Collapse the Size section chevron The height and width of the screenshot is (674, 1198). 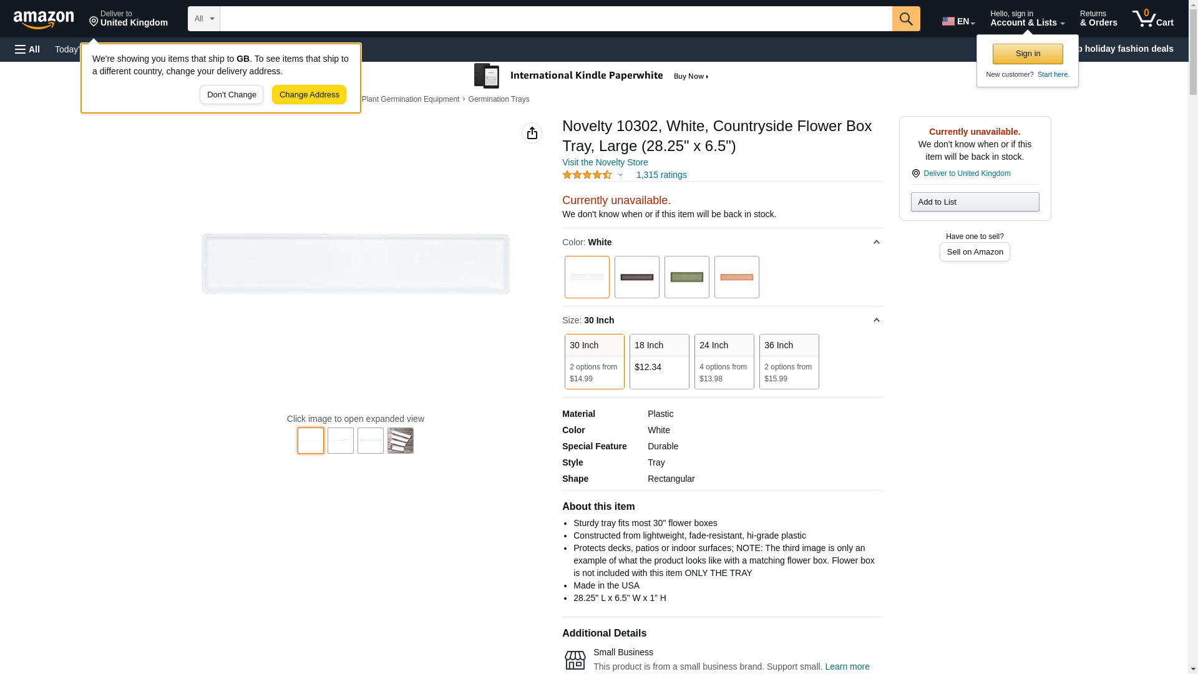coord(876,320)
